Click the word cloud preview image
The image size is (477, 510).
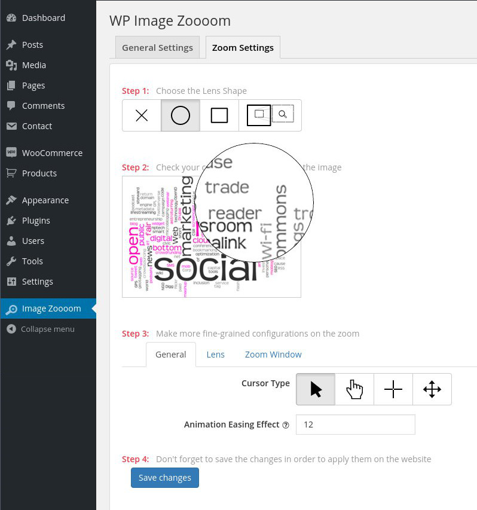point(212,237)
